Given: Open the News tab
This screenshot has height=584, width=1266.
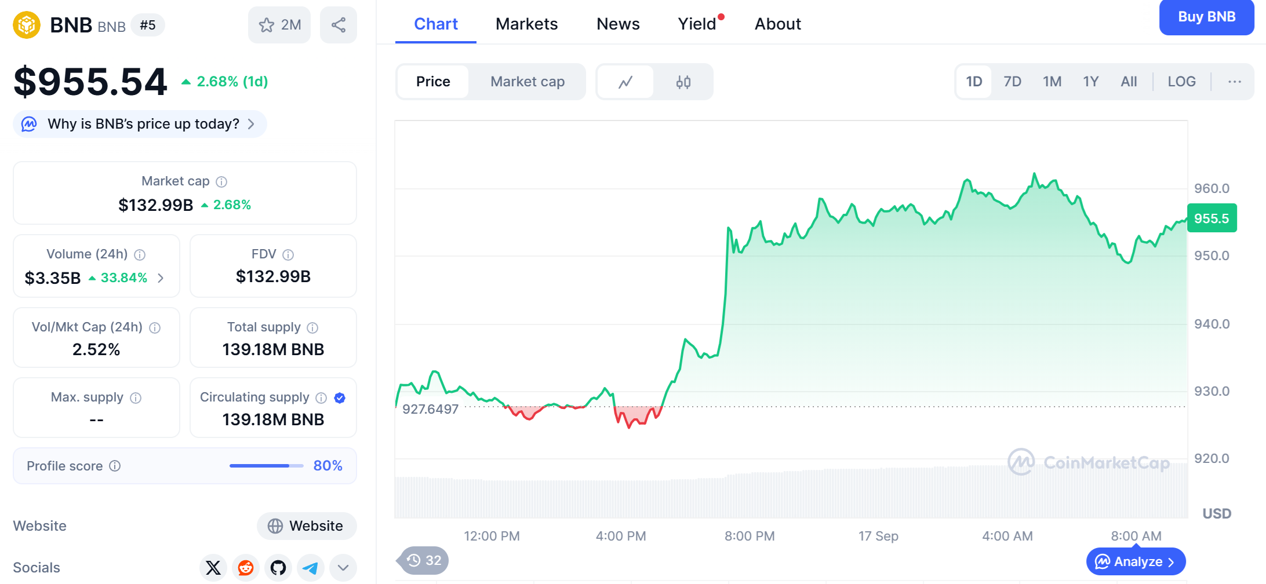Looking at the screenshot, I should pos(618,24).
